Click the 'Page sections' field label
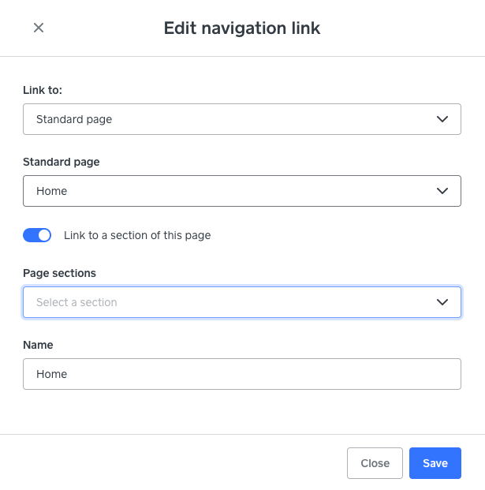 coord(60,273)
